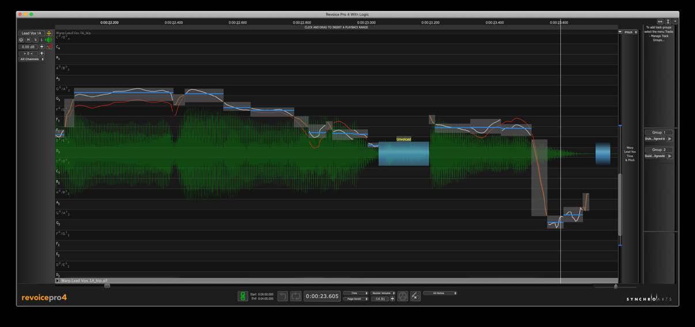Click the Group: 1 label
This screenshot has width=695, height=327.
point(659,132)
